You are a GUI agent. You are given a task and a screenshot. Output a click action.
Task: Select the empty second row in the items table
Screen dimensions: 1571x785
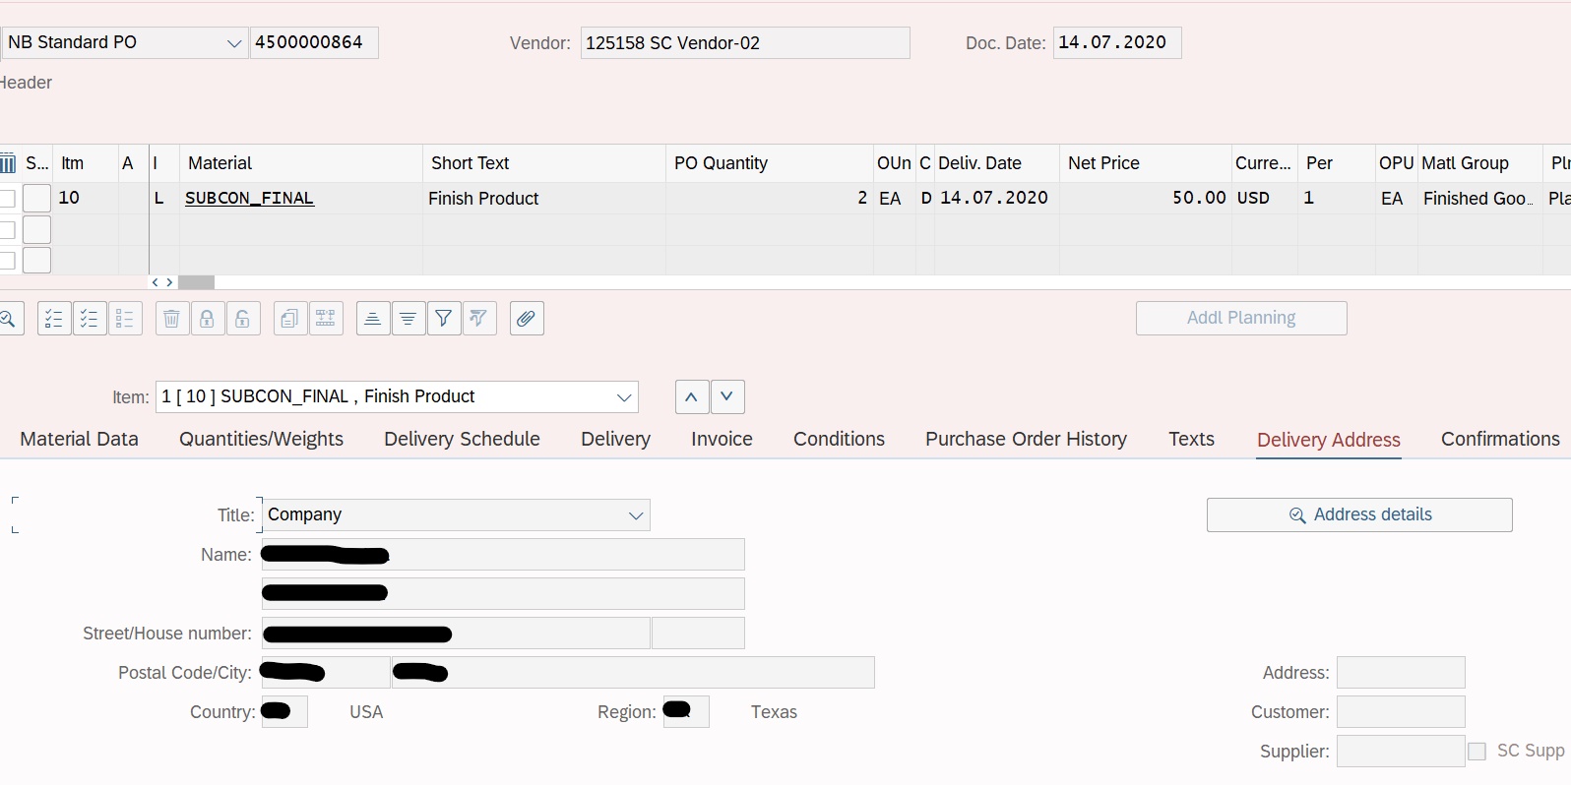(36, 230)
